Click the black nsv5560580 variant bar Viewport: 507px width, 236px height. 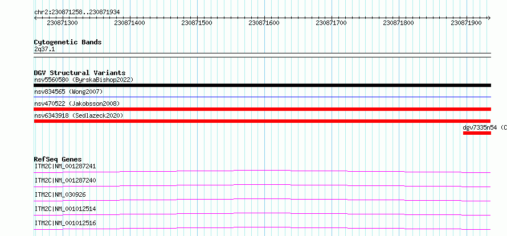[x=262, y=85]
